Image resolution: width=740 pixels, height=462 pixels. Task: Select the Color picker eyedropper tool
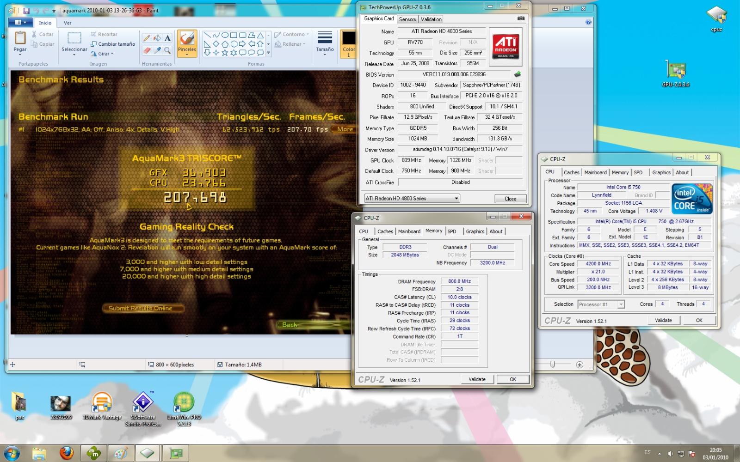click(x=157, y=50)
